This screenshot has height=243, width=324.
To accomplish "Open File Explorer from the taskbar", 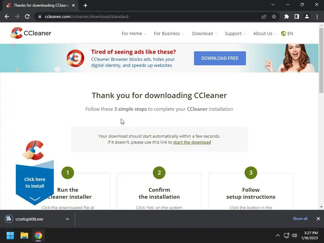I will click(24, 235).
